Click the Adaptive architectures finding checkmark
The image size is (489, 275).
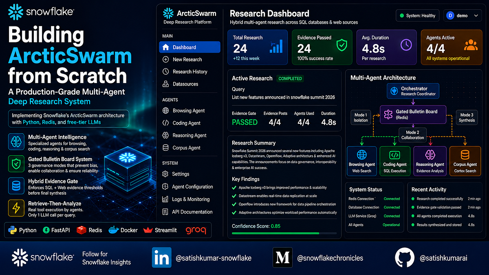pyautogui.click(x=235, y=212)
